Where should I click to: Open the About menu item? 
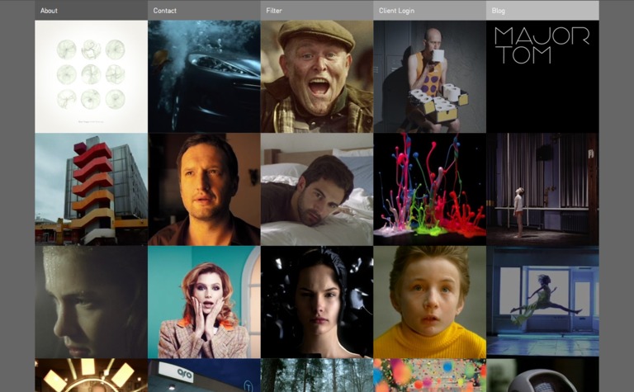[x=91, y=11]
